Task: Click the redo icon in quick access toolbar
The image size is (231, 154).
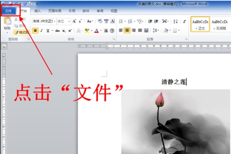Action: coord(25,3)
